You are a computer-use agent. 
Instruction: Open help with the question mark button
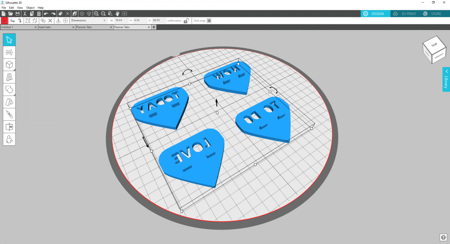pos(442,237)
